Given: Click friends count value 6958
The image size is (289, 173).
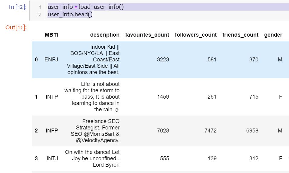Looking at the screenshot, I should [252, 131].
